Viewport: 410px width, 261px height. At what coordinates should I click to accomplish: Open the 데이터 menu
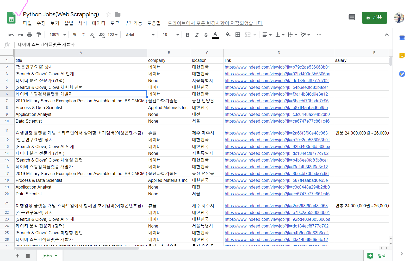click(99, 23)
